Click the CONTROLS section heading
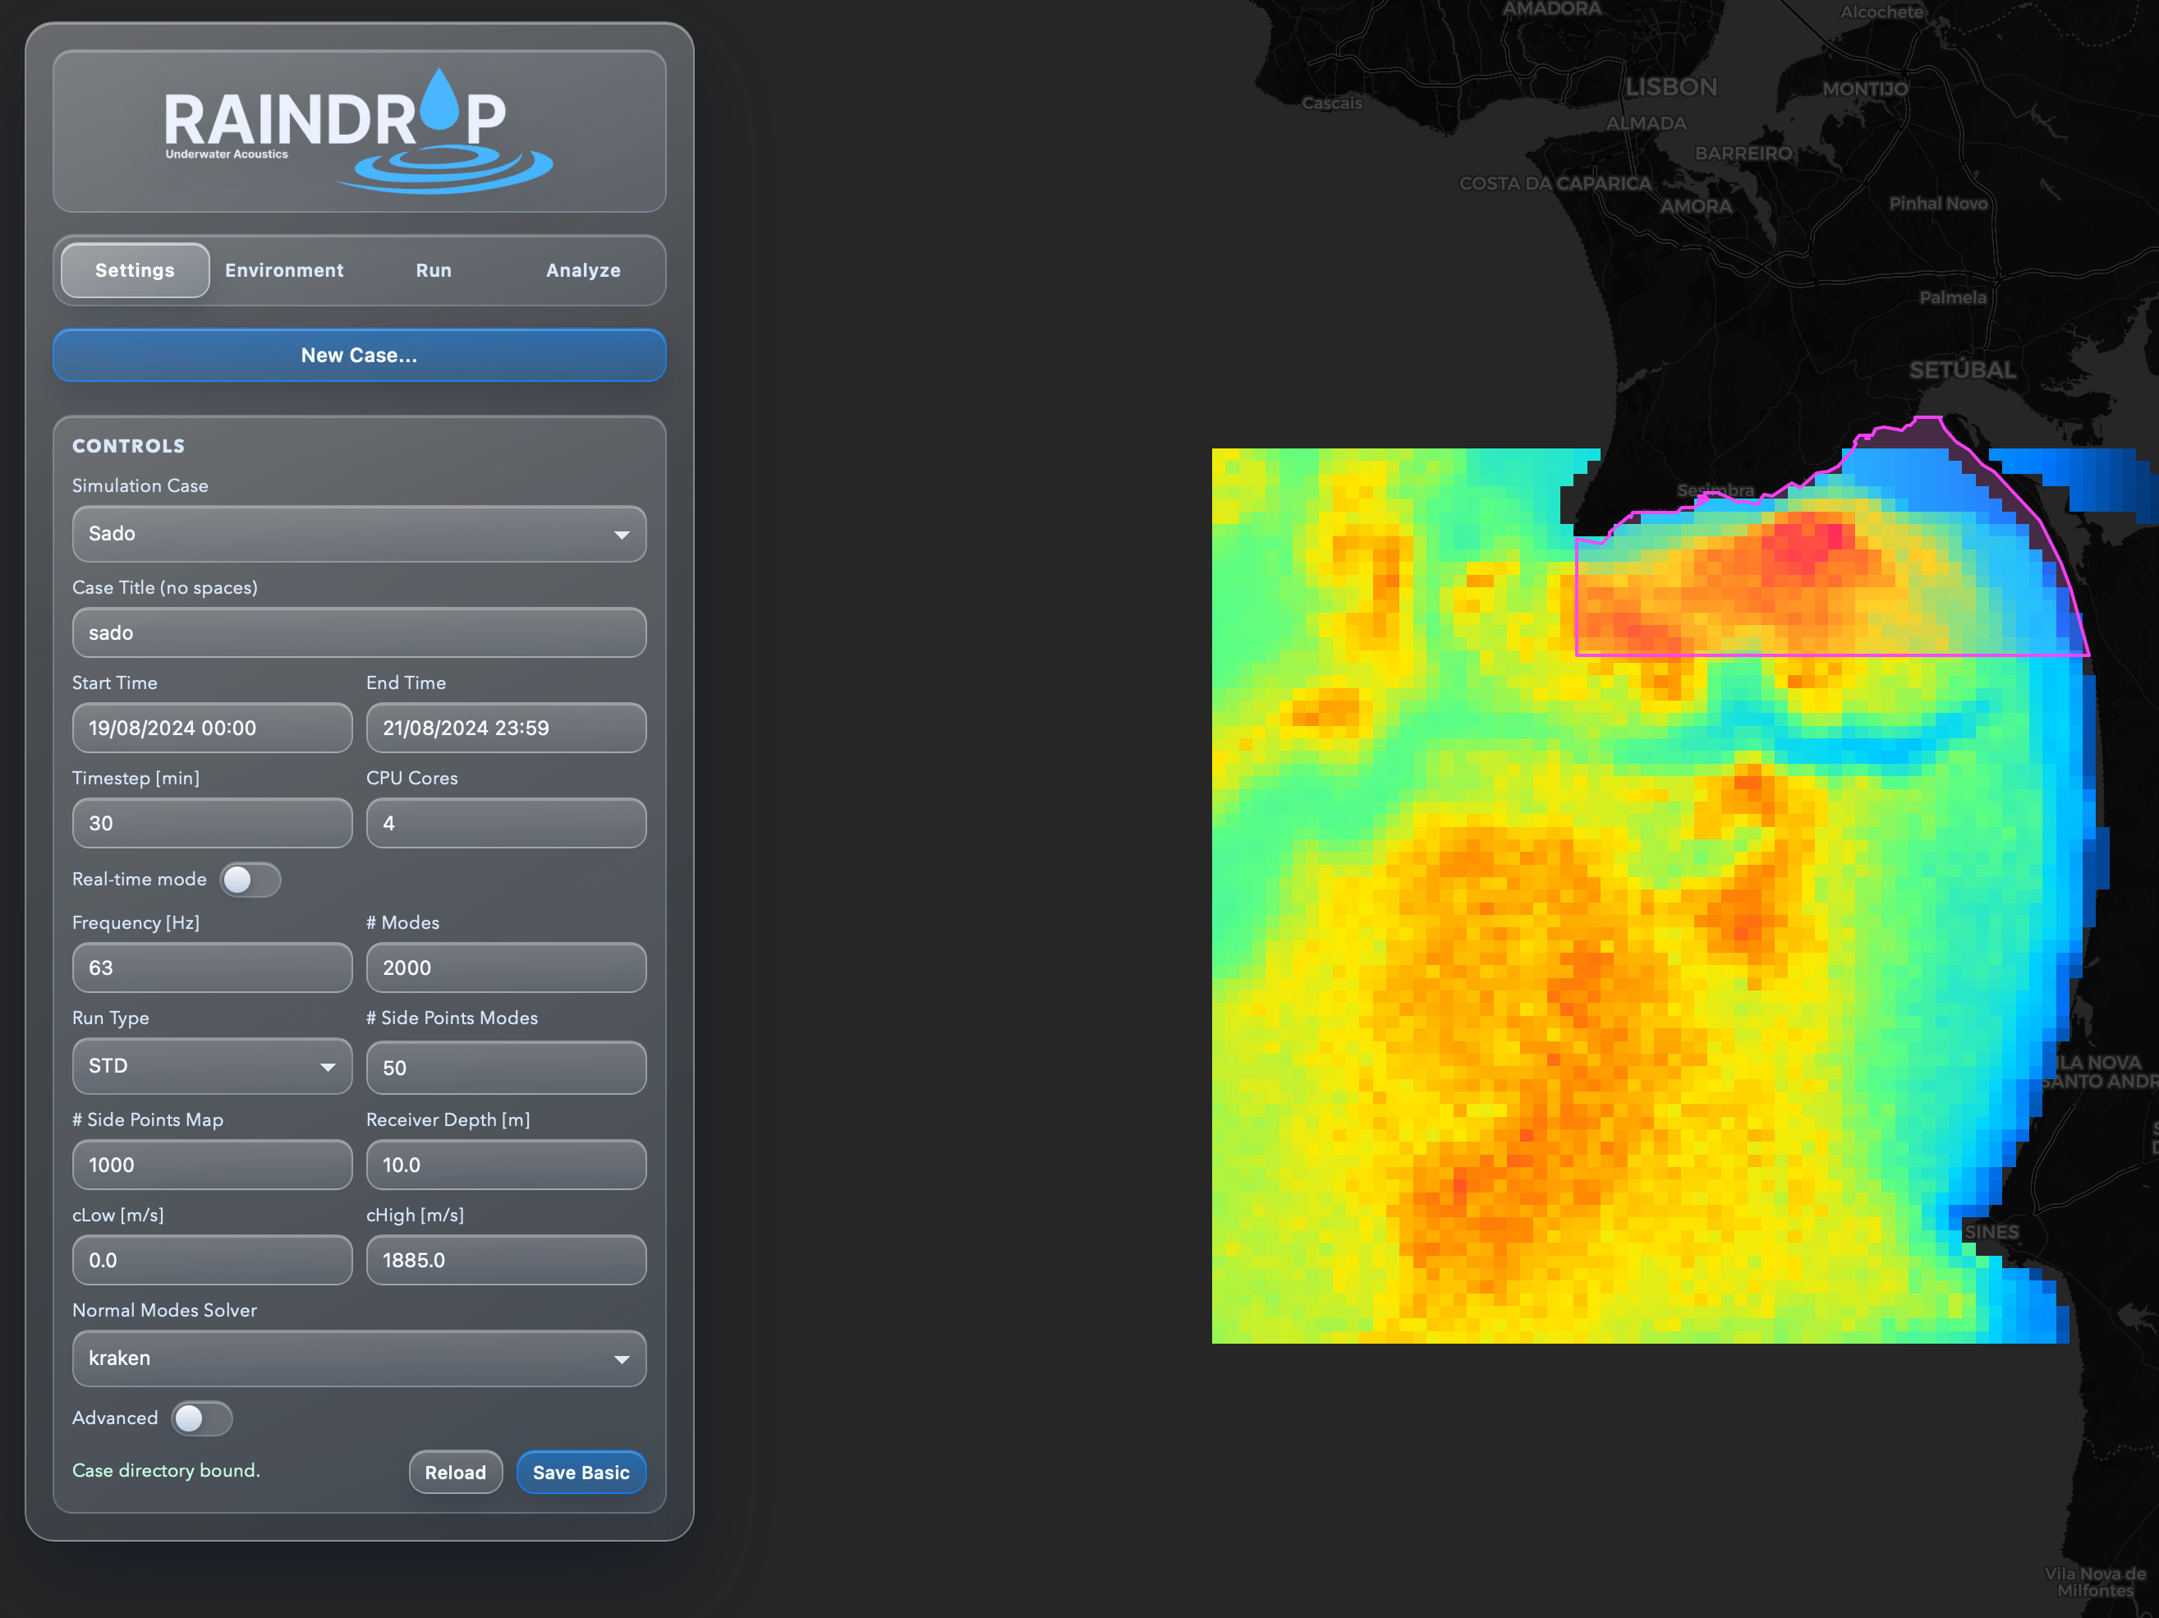The height and width of the screenshot is (1618, 2159). click(x=129, y=446)
